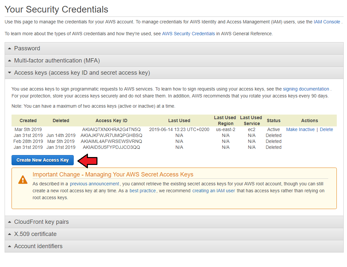Select access key ID AKIAIML4AFWRSEWSVRNQ
This screenshot has width=347, height=267.
[111, 141]
